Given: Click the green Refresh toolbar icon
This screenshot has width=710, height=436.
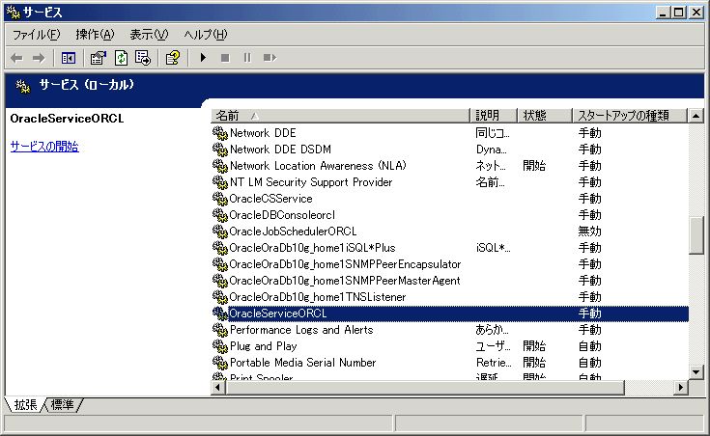Looking at the screenshot, I should click(121, 58).
